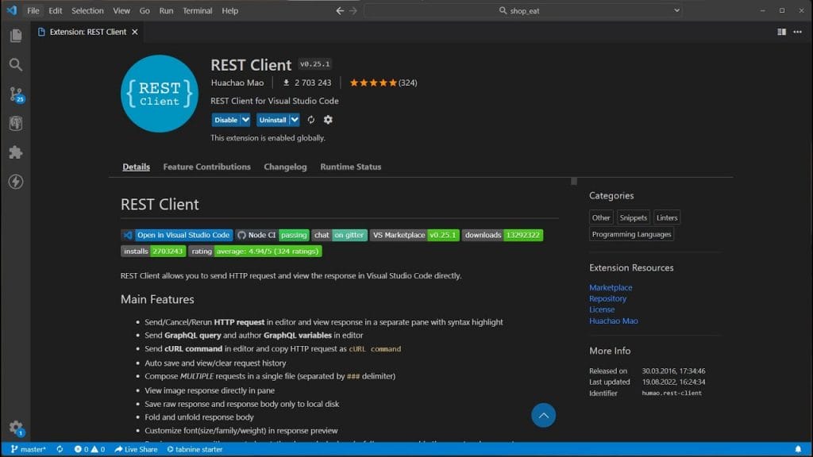Select the Snippets category tag

633,217
